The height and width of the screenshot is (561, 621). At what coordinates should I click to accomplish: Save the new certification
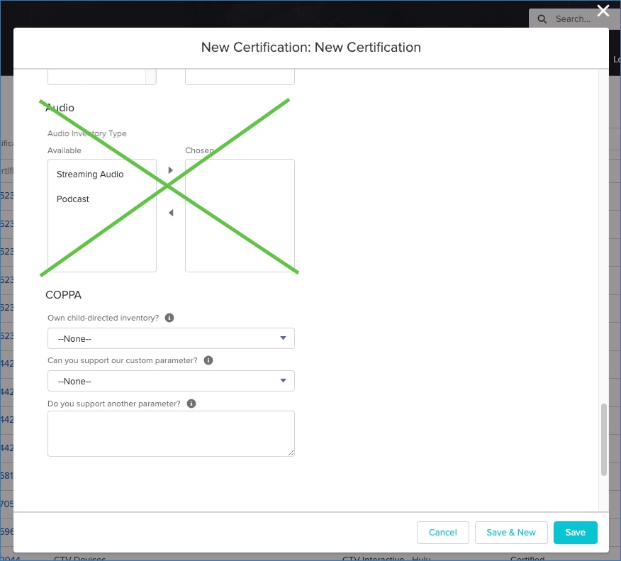tap(575, 533)
